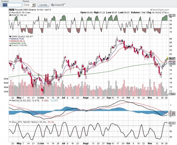Click the EMA(20) 80.11 legend entry
This screenshot has width=177, height=145.
(x=17, y=41)
